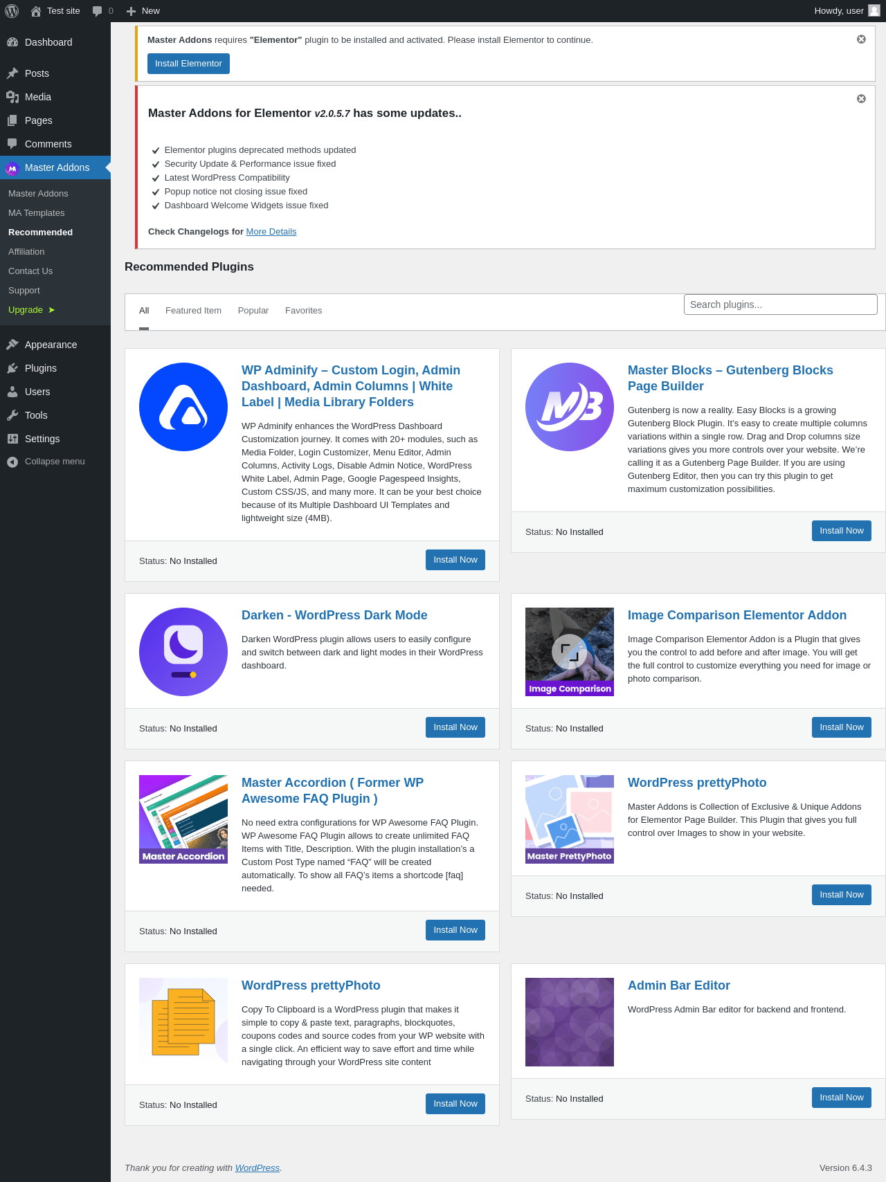Open the Master Accordion title link
The image size is (886, 1182).
332,790
